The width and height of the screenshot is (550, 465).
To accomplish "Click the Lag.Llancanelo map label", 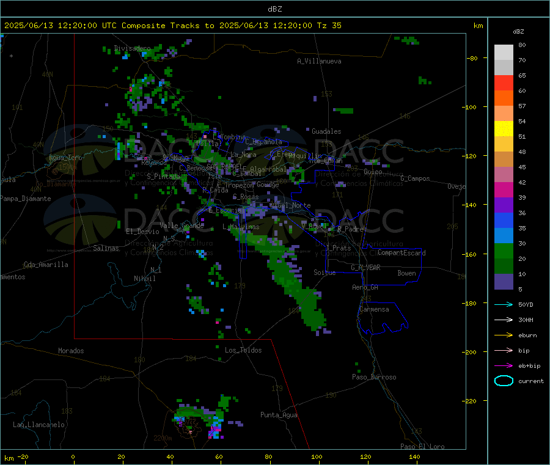I will point(38,425).
